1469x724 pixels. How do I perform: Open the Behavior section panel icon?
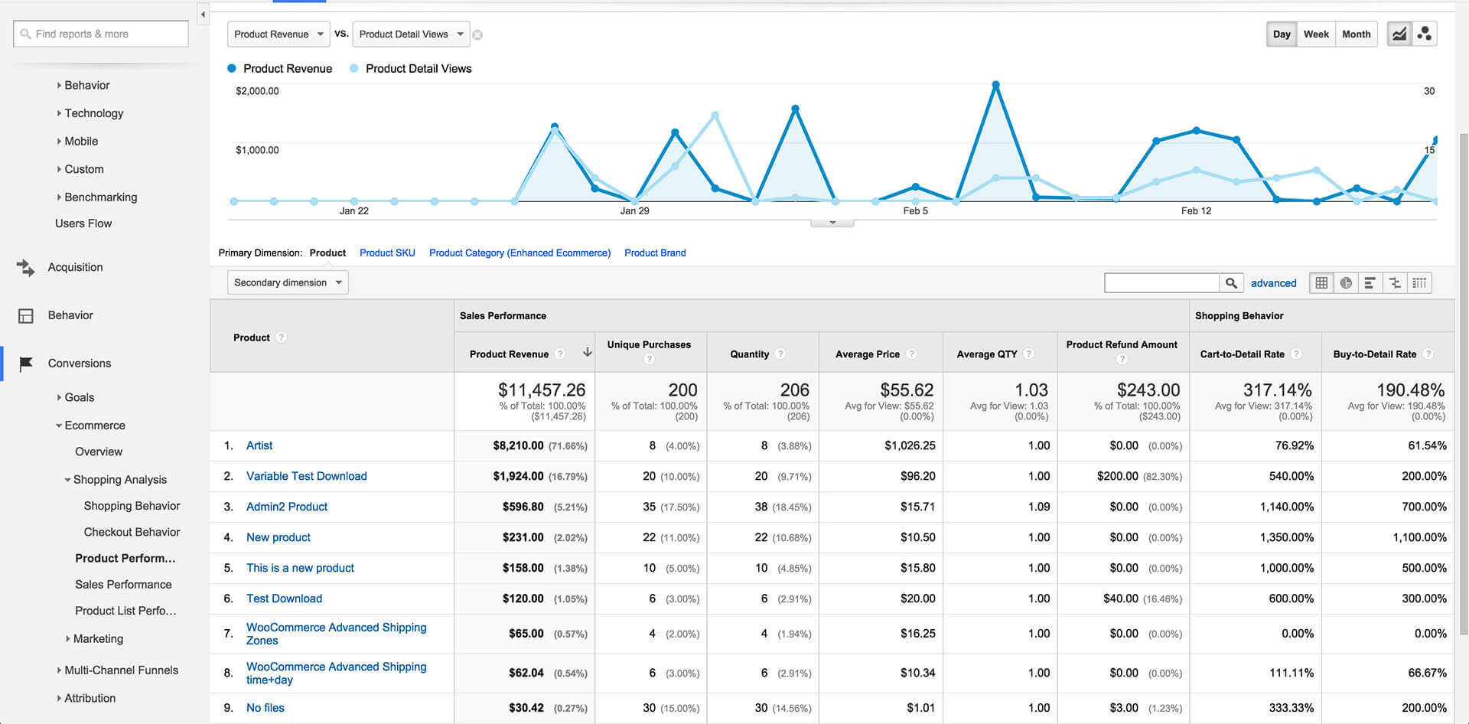25,315
